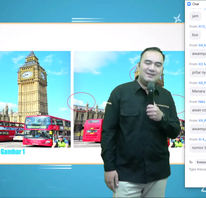Screen dimensions: 206x198
Task: Click the star decoration at slide's top right
Action: tap(177, 18)
